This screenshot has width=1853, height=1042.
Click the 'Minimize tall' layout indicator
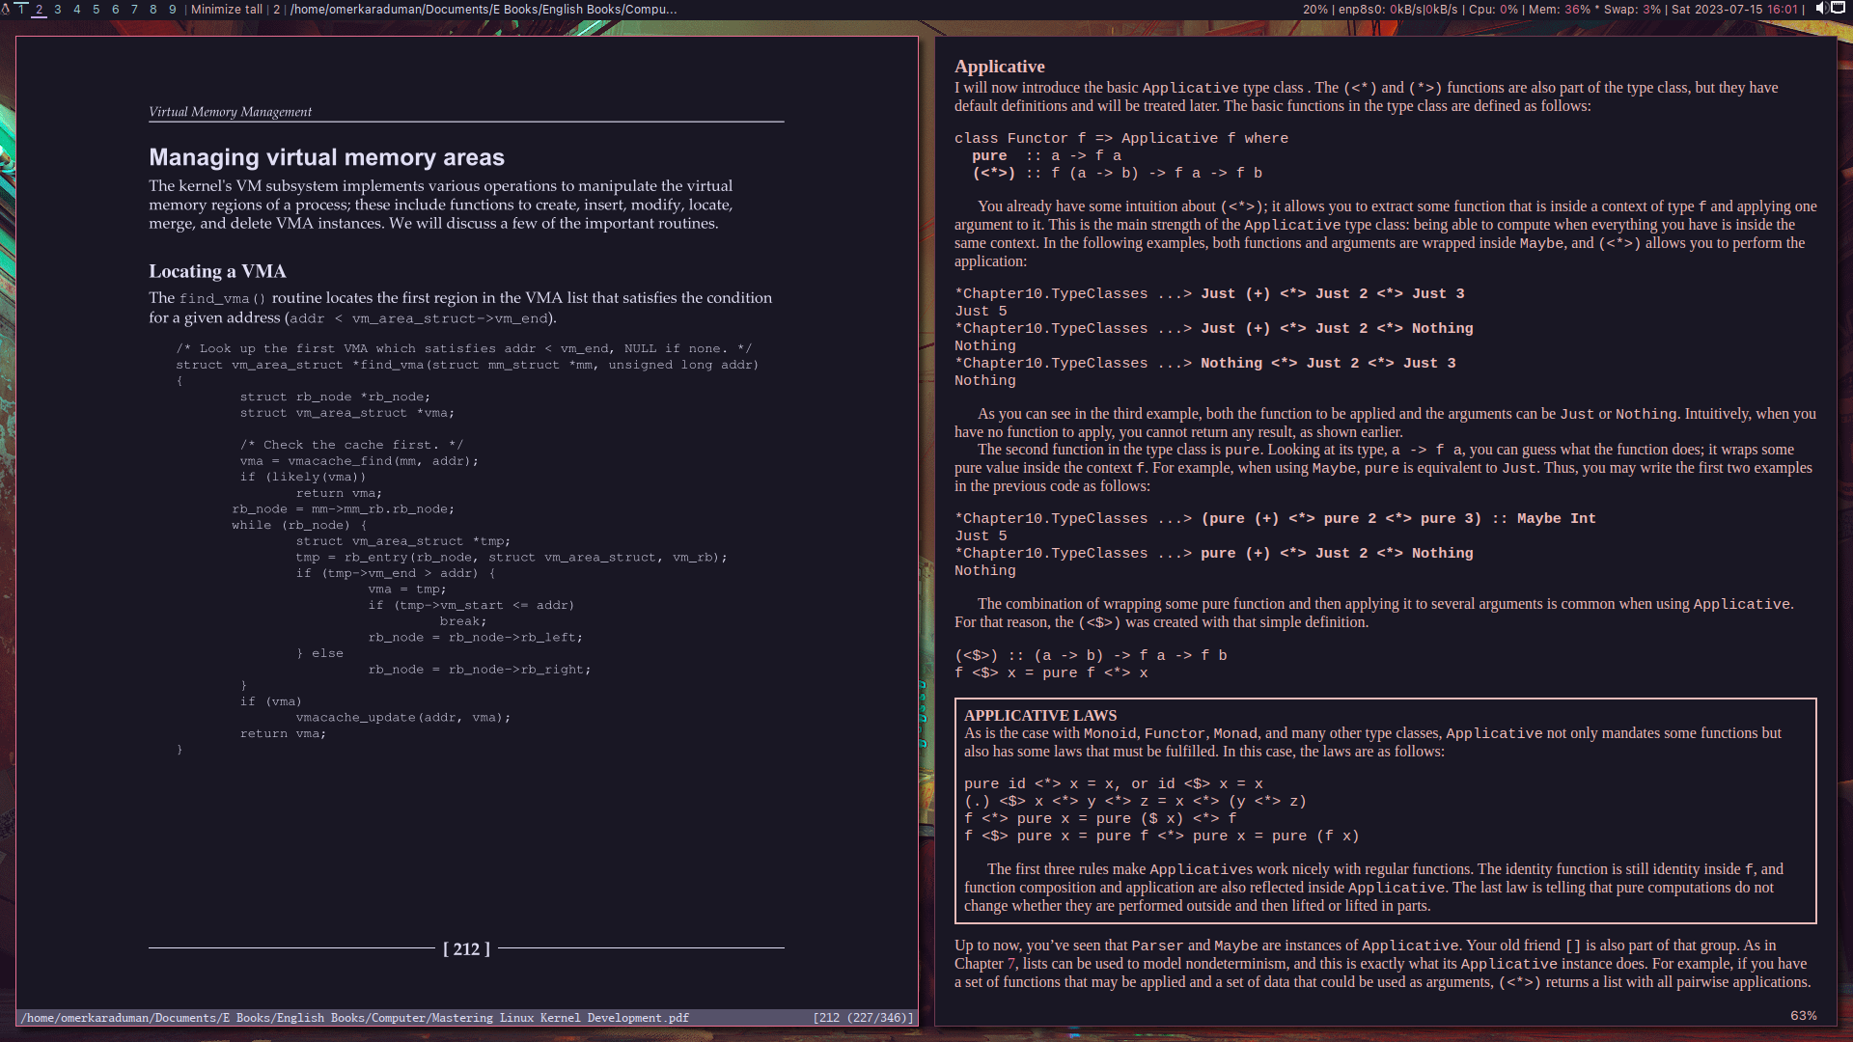[227, 9]
